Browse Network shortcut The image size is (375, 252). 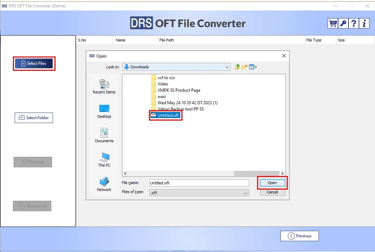104,184
